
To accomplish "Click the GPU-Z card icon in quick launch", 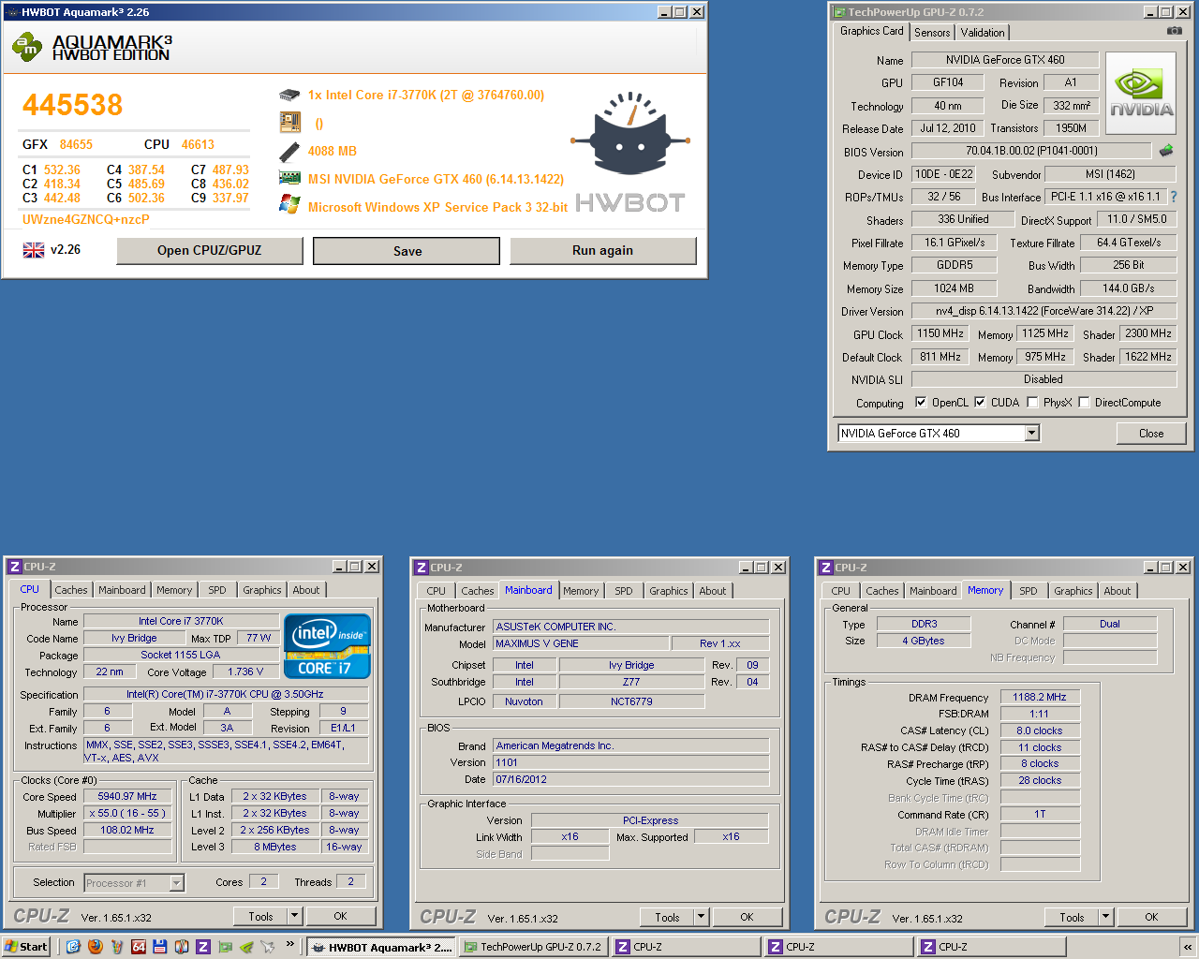I will pos(225,947).
